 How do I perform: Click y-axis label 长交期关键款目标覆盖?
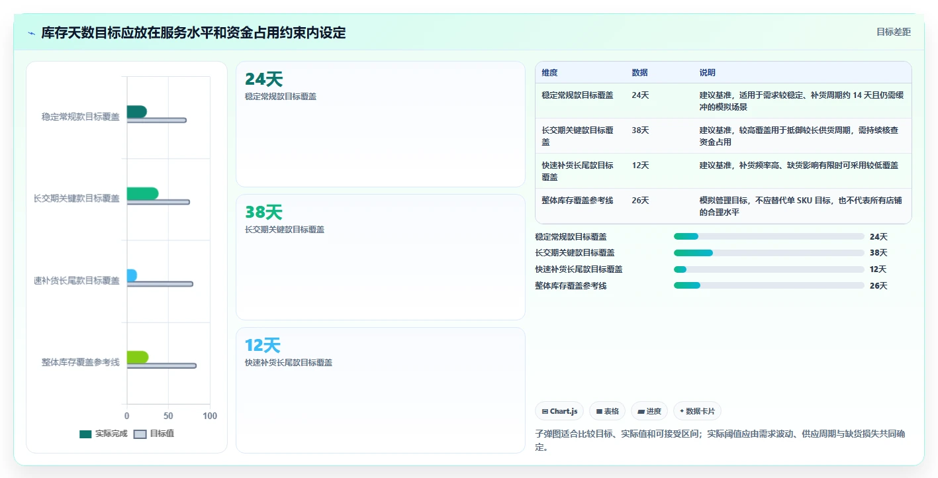click(x=77, y=198)
